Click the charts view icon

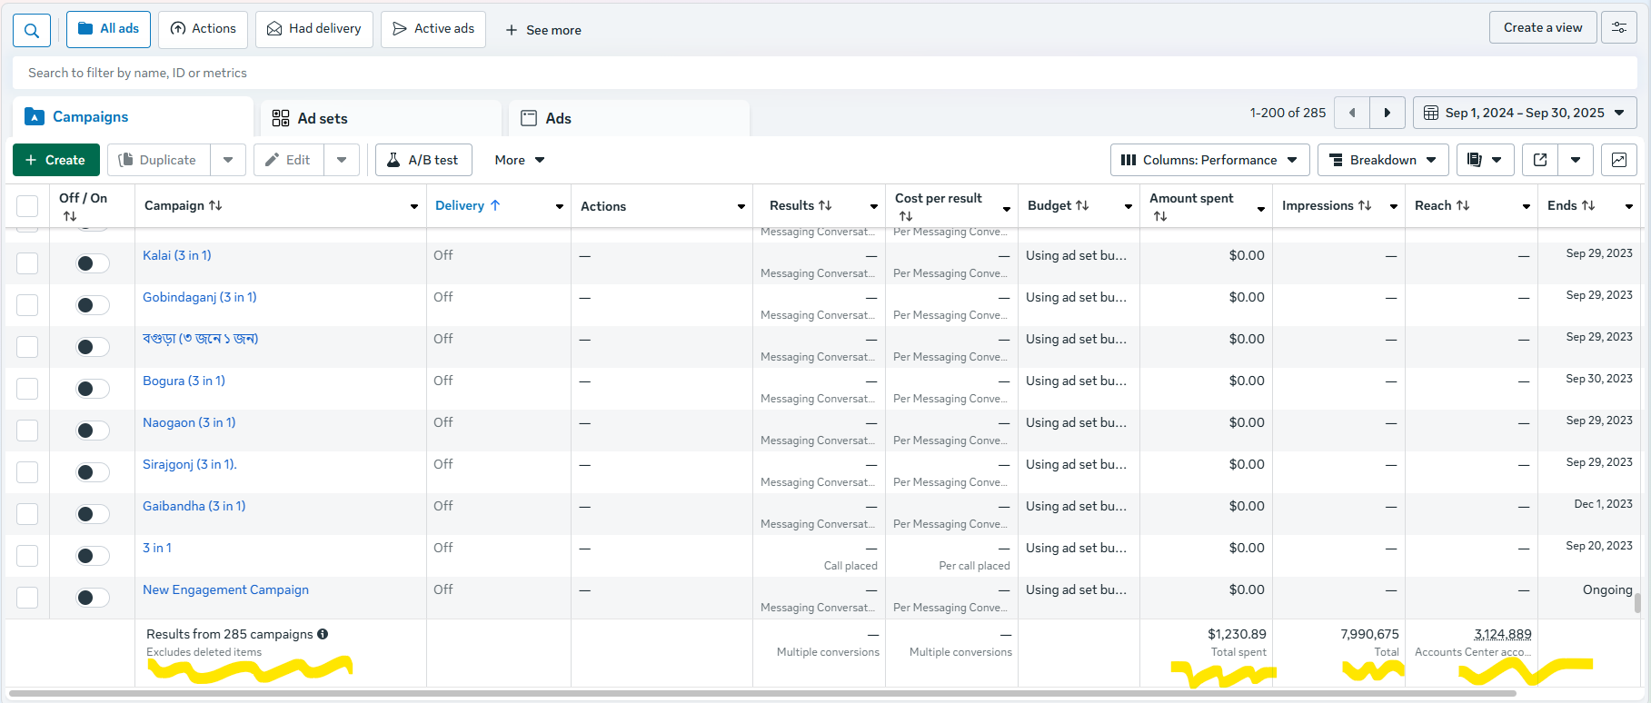(1619, 160)
